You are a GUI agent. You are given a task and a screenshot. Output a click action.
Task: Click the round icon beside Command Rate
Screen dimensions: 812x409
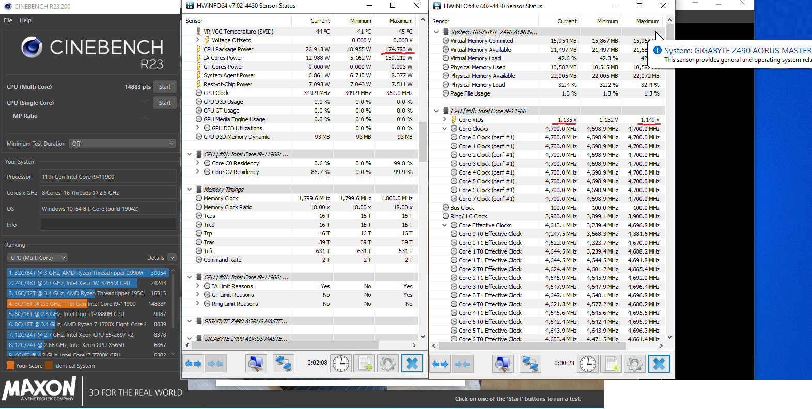pos(199,260)
